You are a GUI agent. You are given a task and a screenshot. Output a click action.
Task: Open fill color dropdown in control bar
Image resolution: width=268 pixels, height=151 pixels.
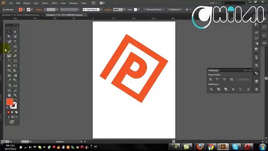(x=24, y=10)
